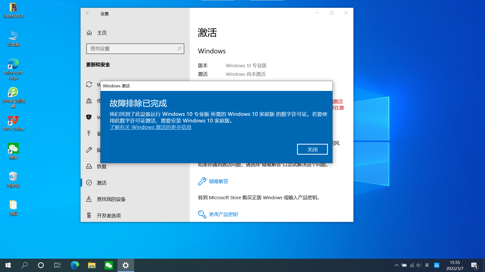485x272 pixels.
Task: Select the 360安全浏览器 desktop shortcut
Action: (x=13, y=97)
